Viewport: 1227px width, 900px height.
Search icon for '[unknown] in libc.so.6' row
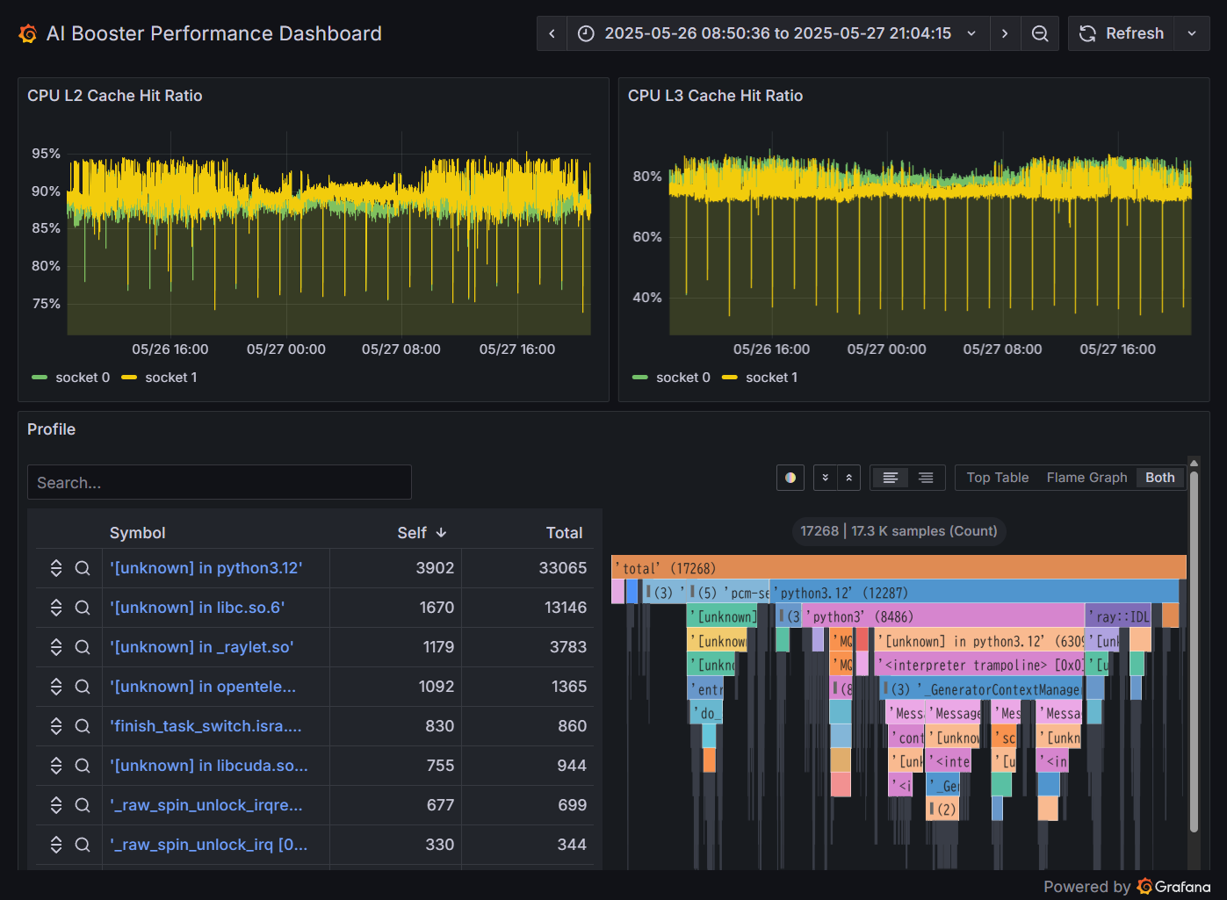(x=83, y=608)
